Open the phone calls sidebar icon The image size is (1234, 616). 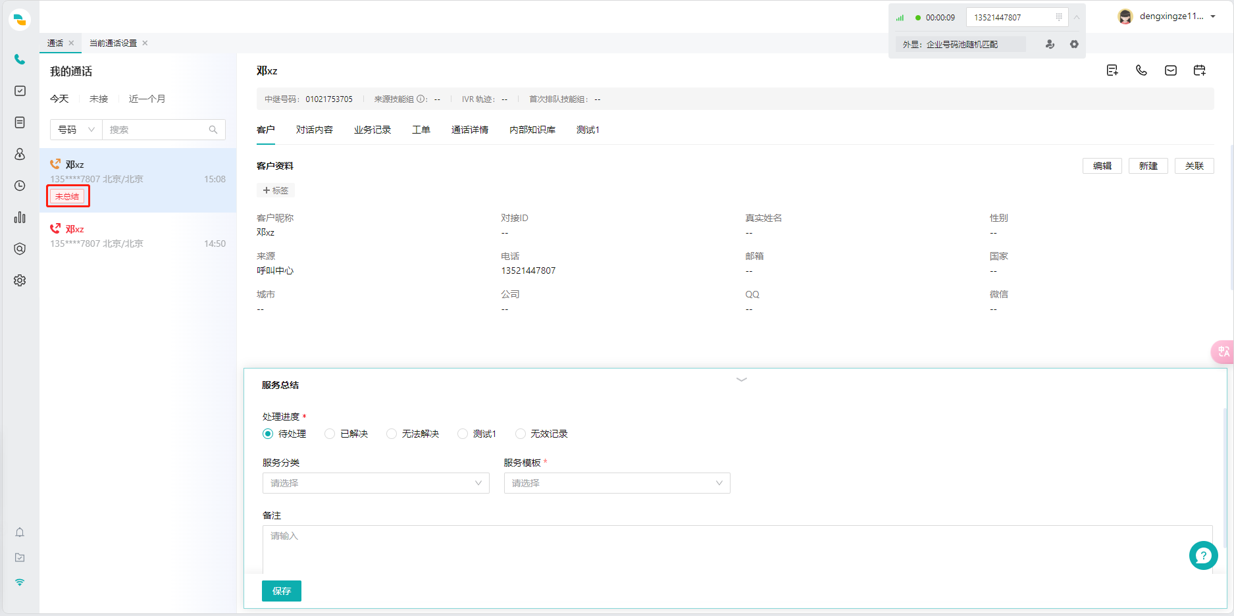click(x=20, y=59)
